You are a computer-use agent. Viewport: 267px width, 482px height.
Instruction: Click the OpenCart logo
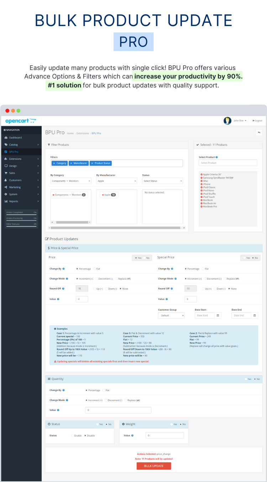[21, 121]
